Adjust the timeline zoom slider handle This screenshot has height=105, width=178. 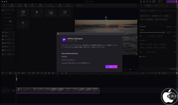pos(165,73)
